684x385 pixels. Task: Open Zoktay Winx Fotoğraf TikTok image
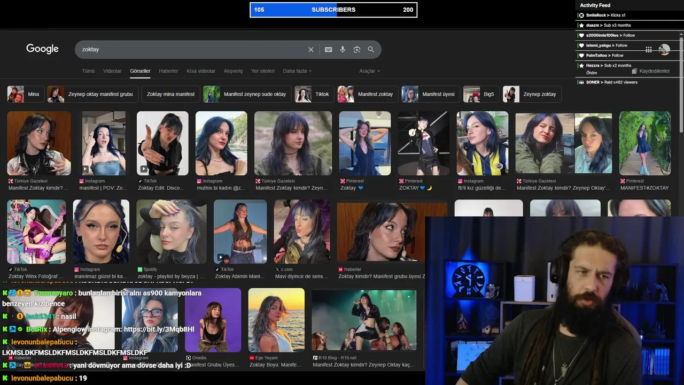pos(36,232)
